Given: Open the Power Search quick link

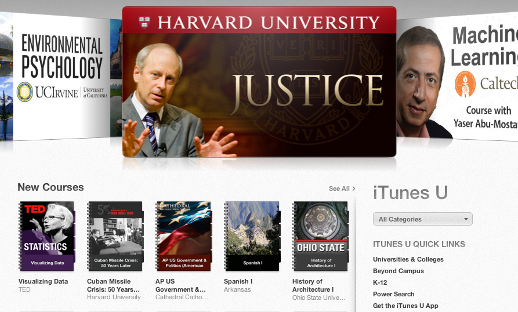Looking at the screenshot, I should [393, 294].
